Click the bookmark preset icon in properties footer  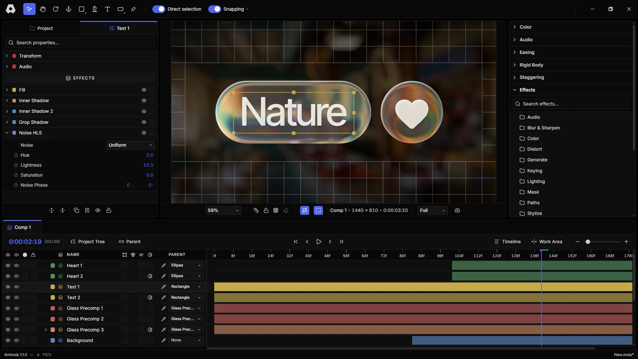pos(87,210)
